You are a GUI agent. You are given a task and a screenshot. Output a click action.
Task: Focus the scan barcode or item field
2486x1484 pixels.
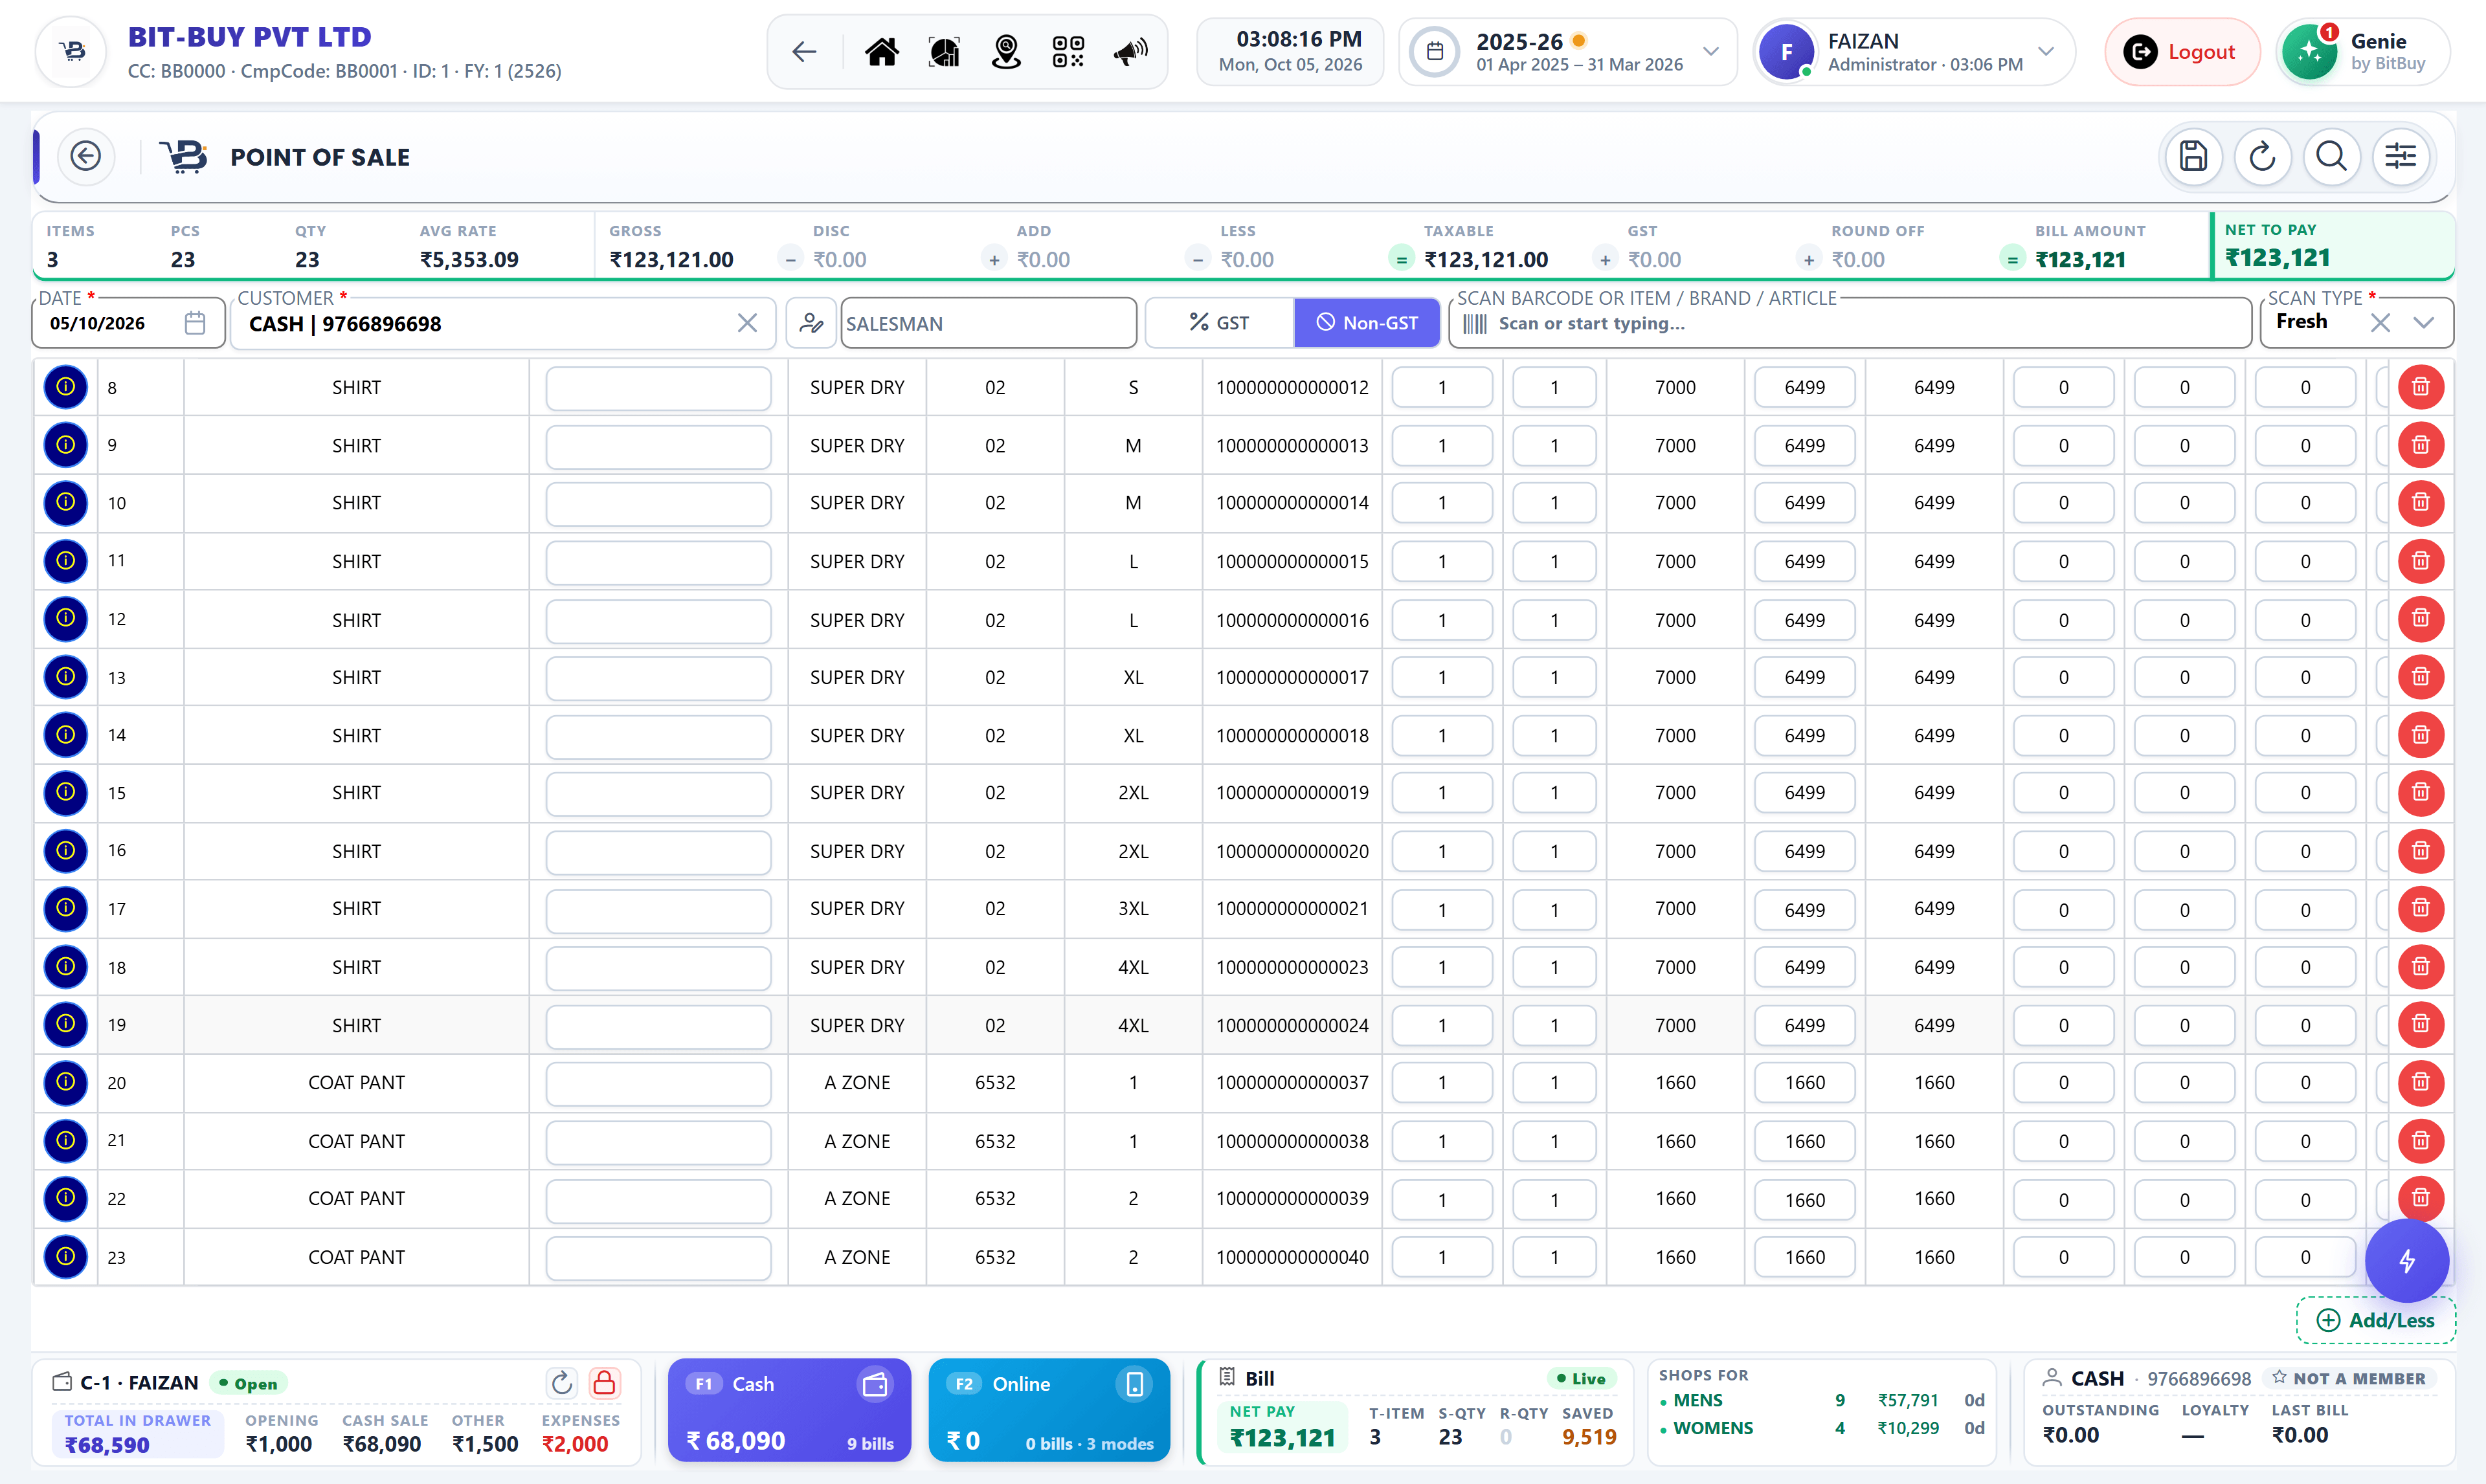(1850, 323)
